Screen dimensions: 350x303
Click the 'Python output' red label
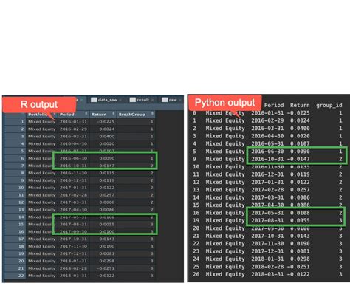(224, 103)
